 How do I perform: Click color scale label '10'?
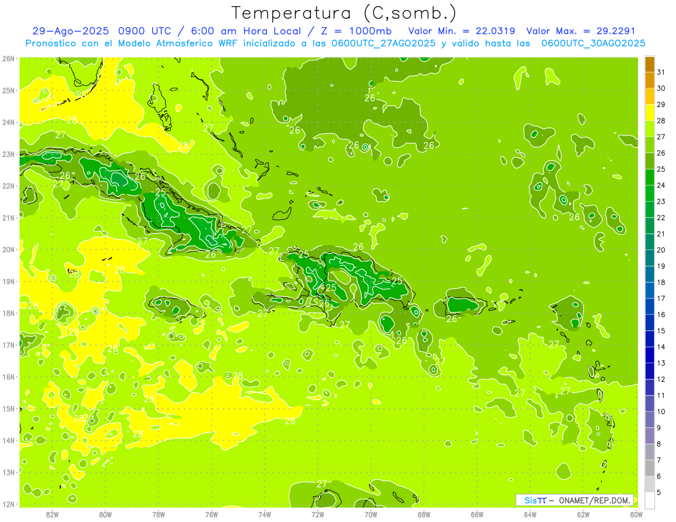point(661,411)
